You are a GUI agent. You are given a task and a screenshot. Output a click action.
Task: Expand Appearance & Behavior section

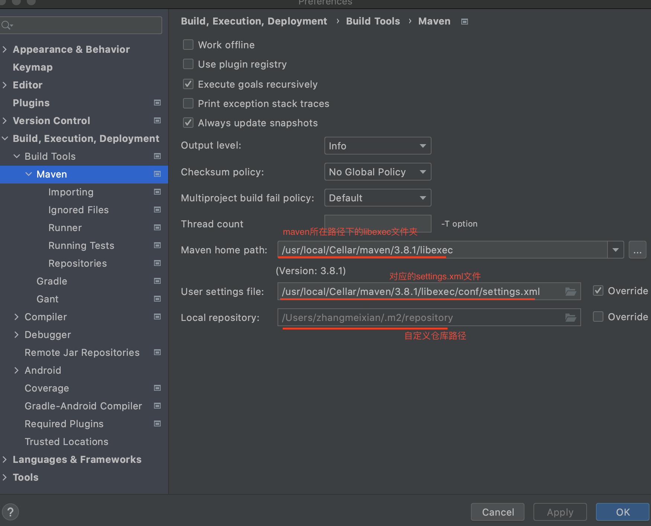pos(5,49)
